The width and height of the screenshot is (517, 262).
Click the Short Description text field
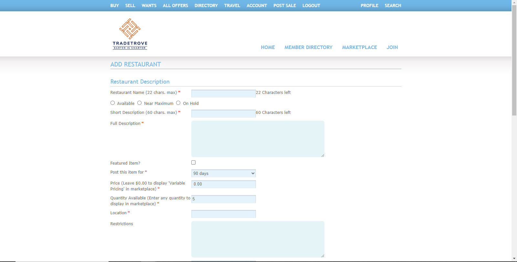pyautogui.click(x=223, y=114)
